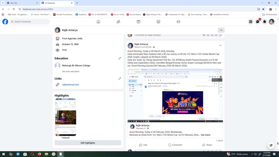Edit the Education section pencil icon
Viewport: 279px width, 157px height.
[x=120, y=58]
